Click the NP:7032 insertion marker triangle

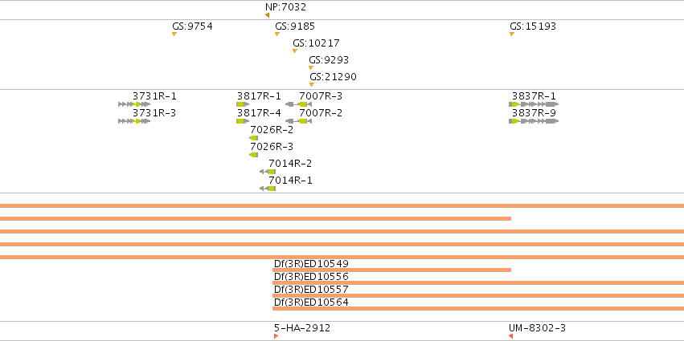click(267, 15)
